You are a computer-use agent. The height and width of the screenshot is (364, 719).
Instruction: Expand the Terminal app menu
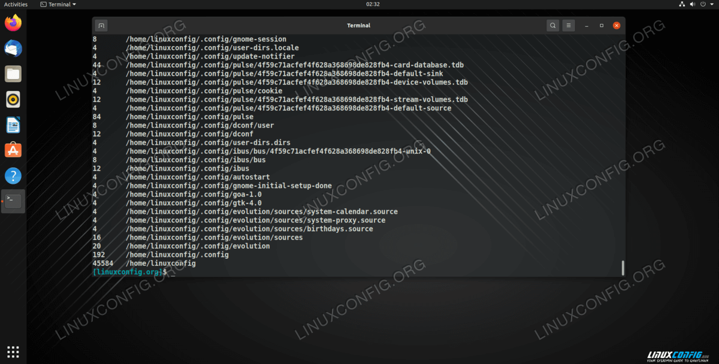58,4
